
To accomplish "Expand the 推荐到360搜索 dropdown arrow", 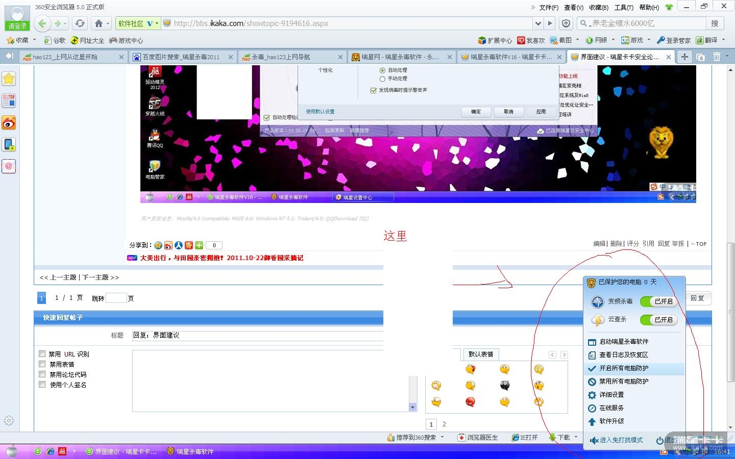I will [x=442, y=437].
